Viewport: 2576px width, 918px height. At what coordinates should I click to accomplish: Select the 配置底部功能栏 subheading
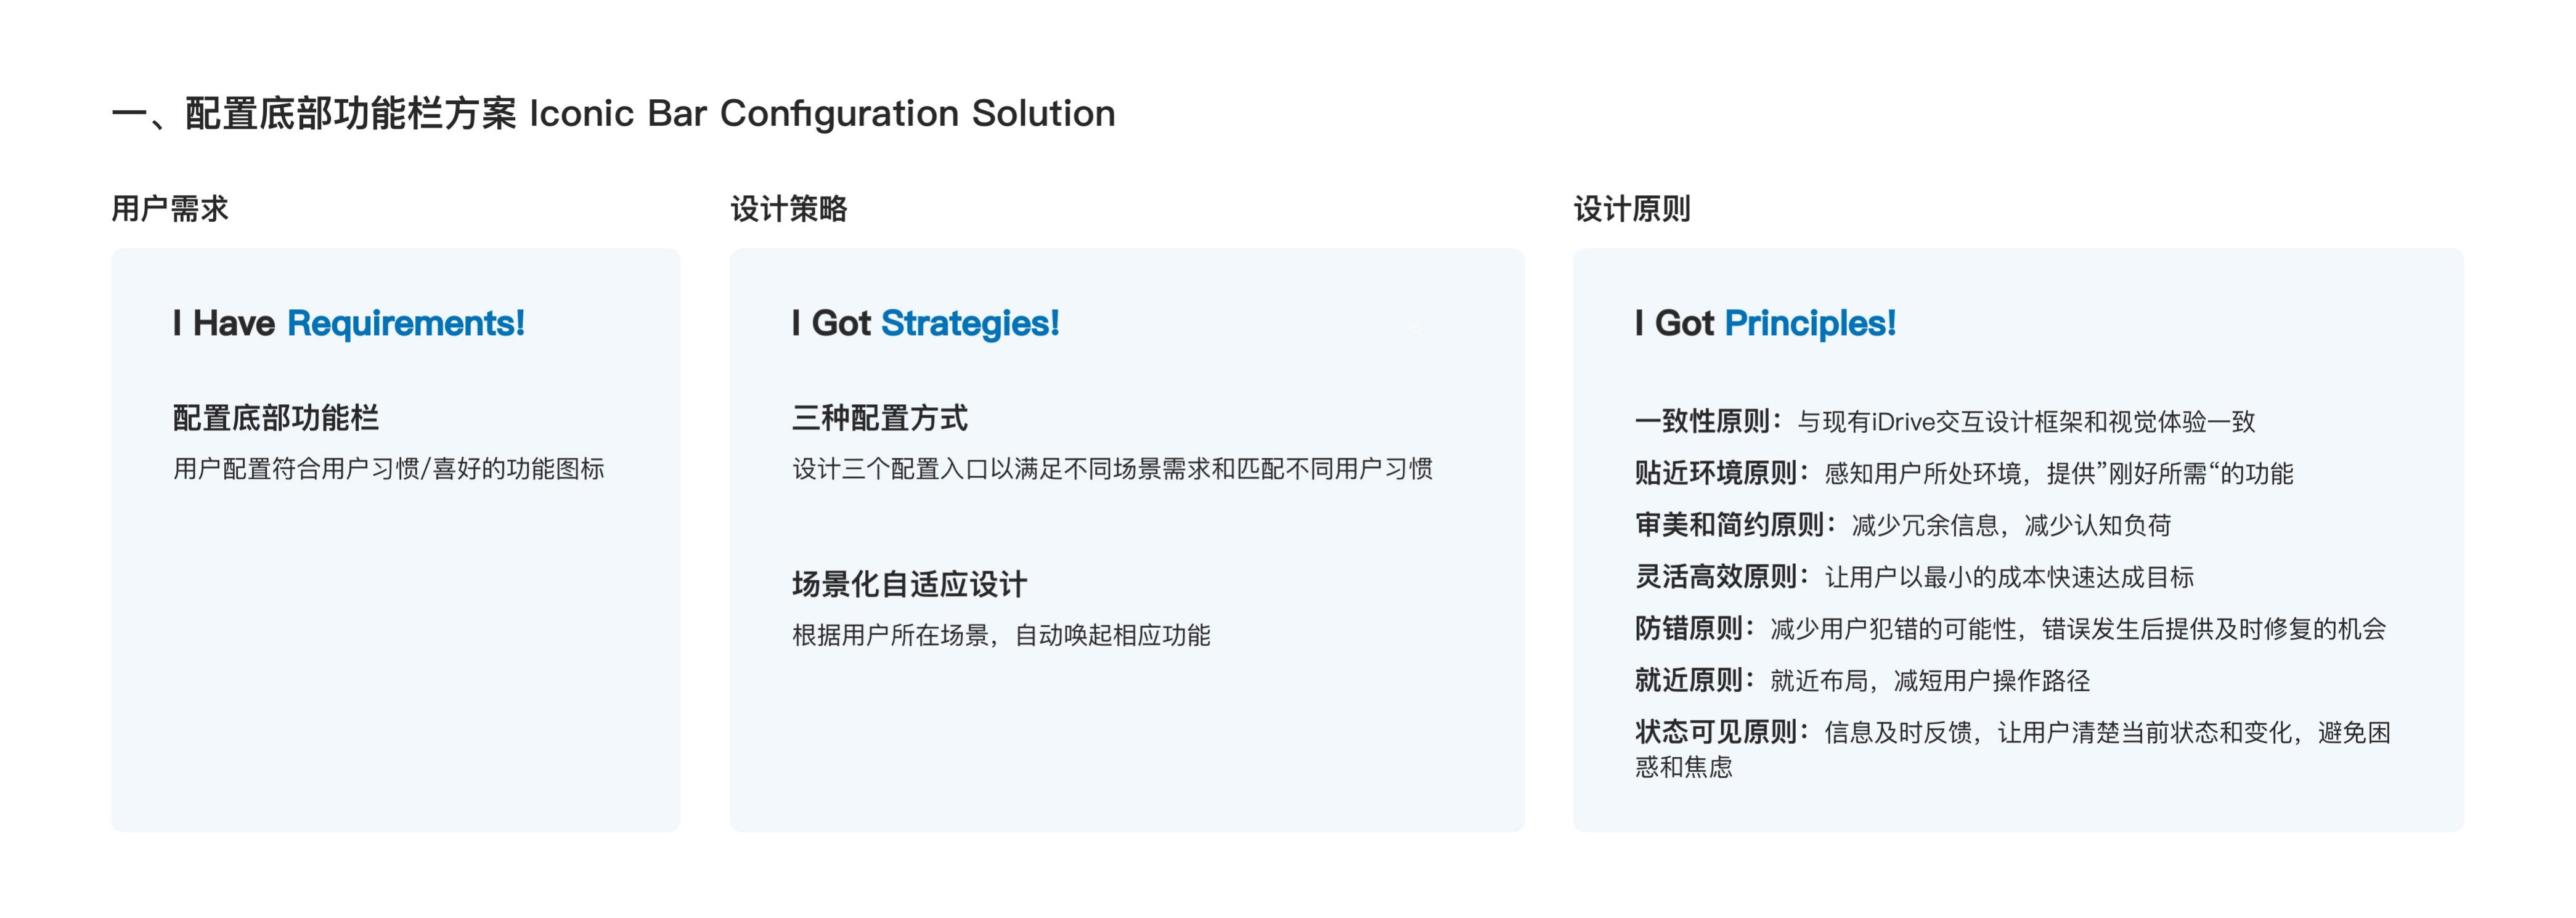click(276, 418)
